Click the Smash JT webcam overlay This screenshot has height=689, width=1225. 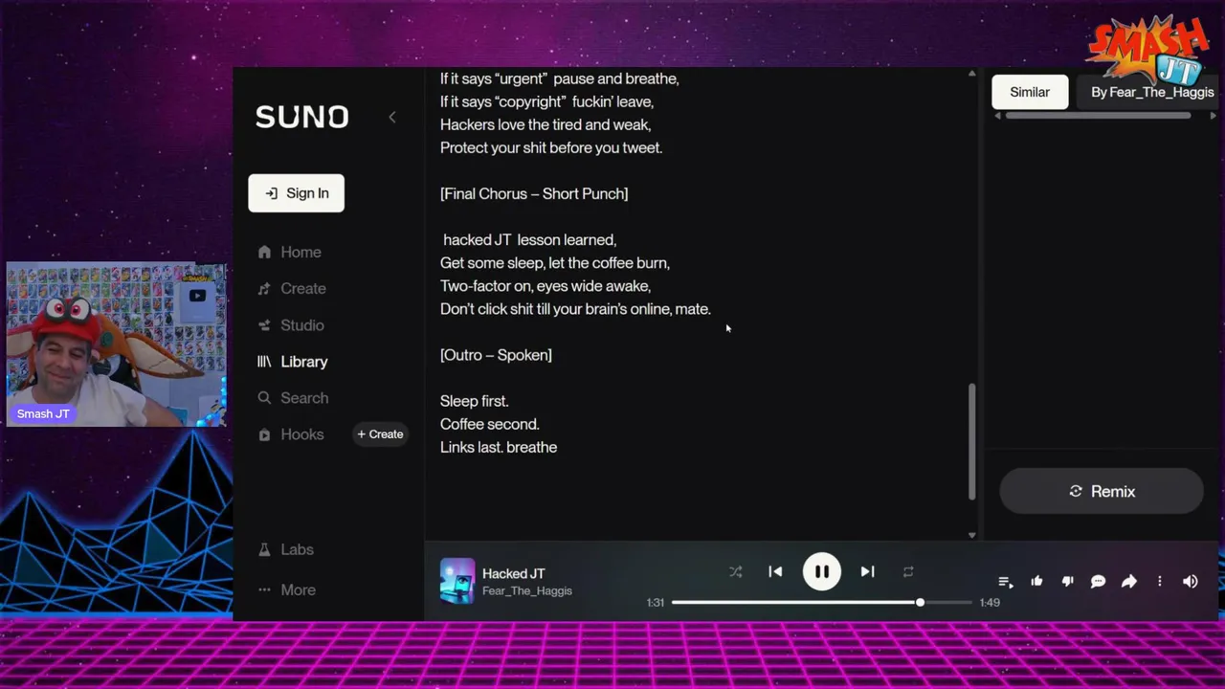click(x=117, y=344)
